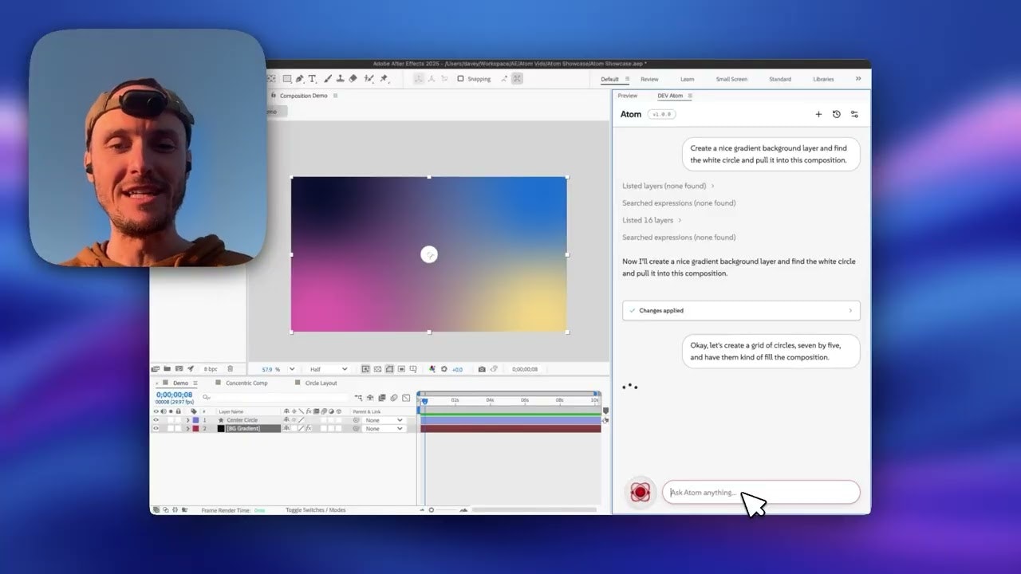Toggle mask and shape path visibility
1021x574 pixels.
(x=389, y=369)
